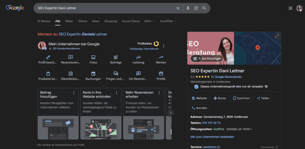Click the info icon beside verwaltet text
305x149 pixels.
(x=266, y=86)
